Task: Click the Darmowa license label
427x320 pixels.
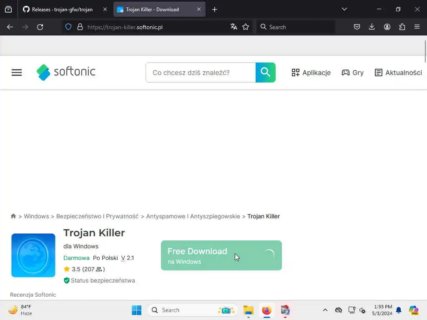Action: pos(76,258)
